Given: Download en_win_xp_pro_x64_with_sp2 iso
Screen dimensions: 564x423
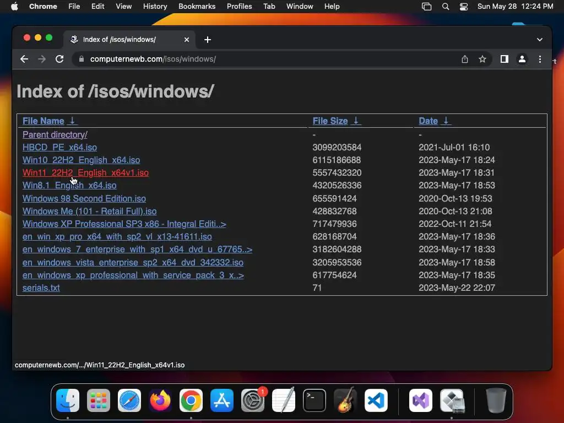Looking at the screenshot, I should click(117, 236).
